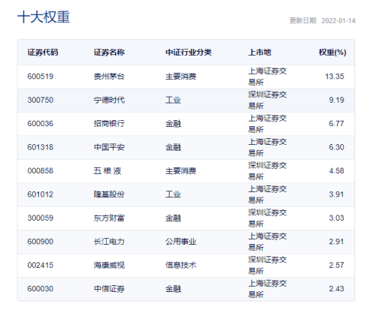Select security code 600519
This screenshot has height=310, width=376.
(41, 77)
